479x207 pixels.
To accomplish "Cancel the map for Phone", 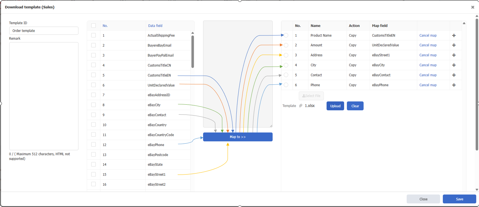I will pyautogui.click(x=428, y=85).
